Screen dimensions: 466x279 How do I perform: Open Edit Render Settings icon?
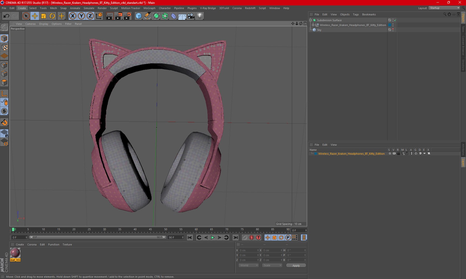[x=127, y=16]
